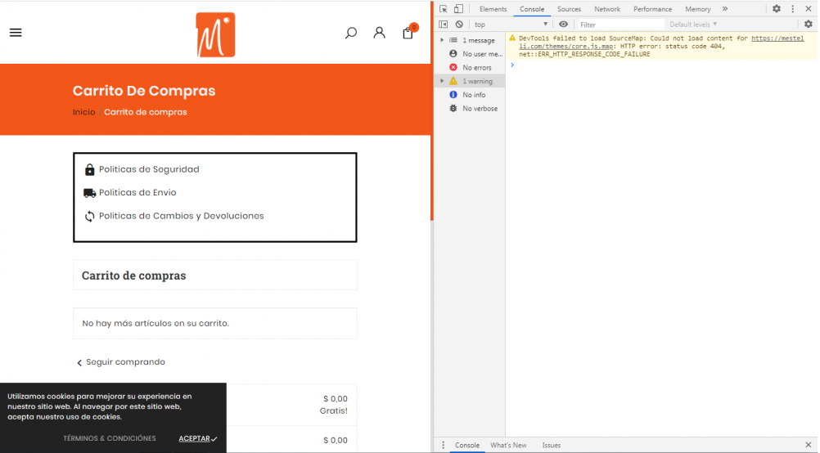The image size is (820, 453).
Task: Open the core.js.map URL in warning
Action: click(x=661, y=43)
